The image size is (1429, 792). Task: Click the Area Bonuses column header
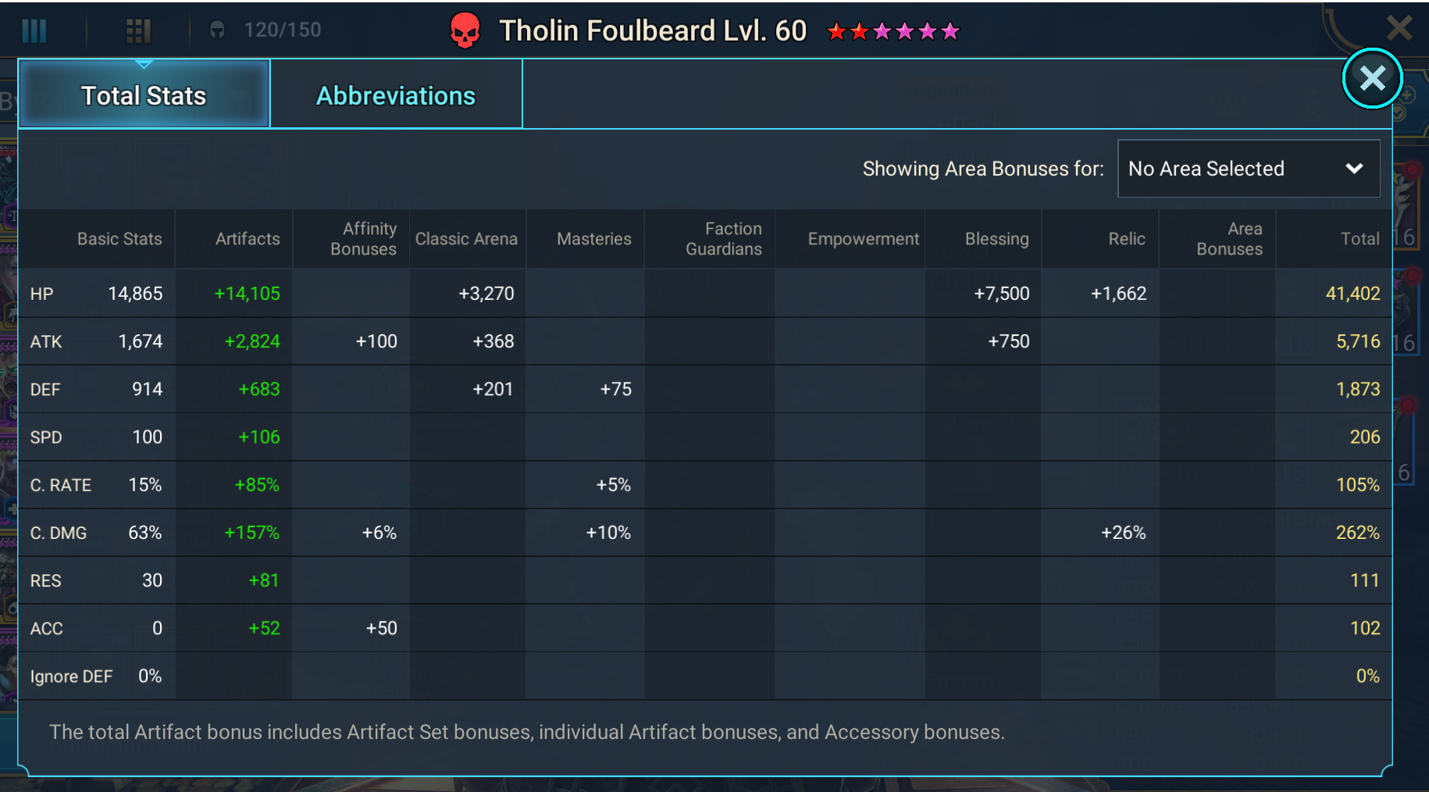point(1229,239)
